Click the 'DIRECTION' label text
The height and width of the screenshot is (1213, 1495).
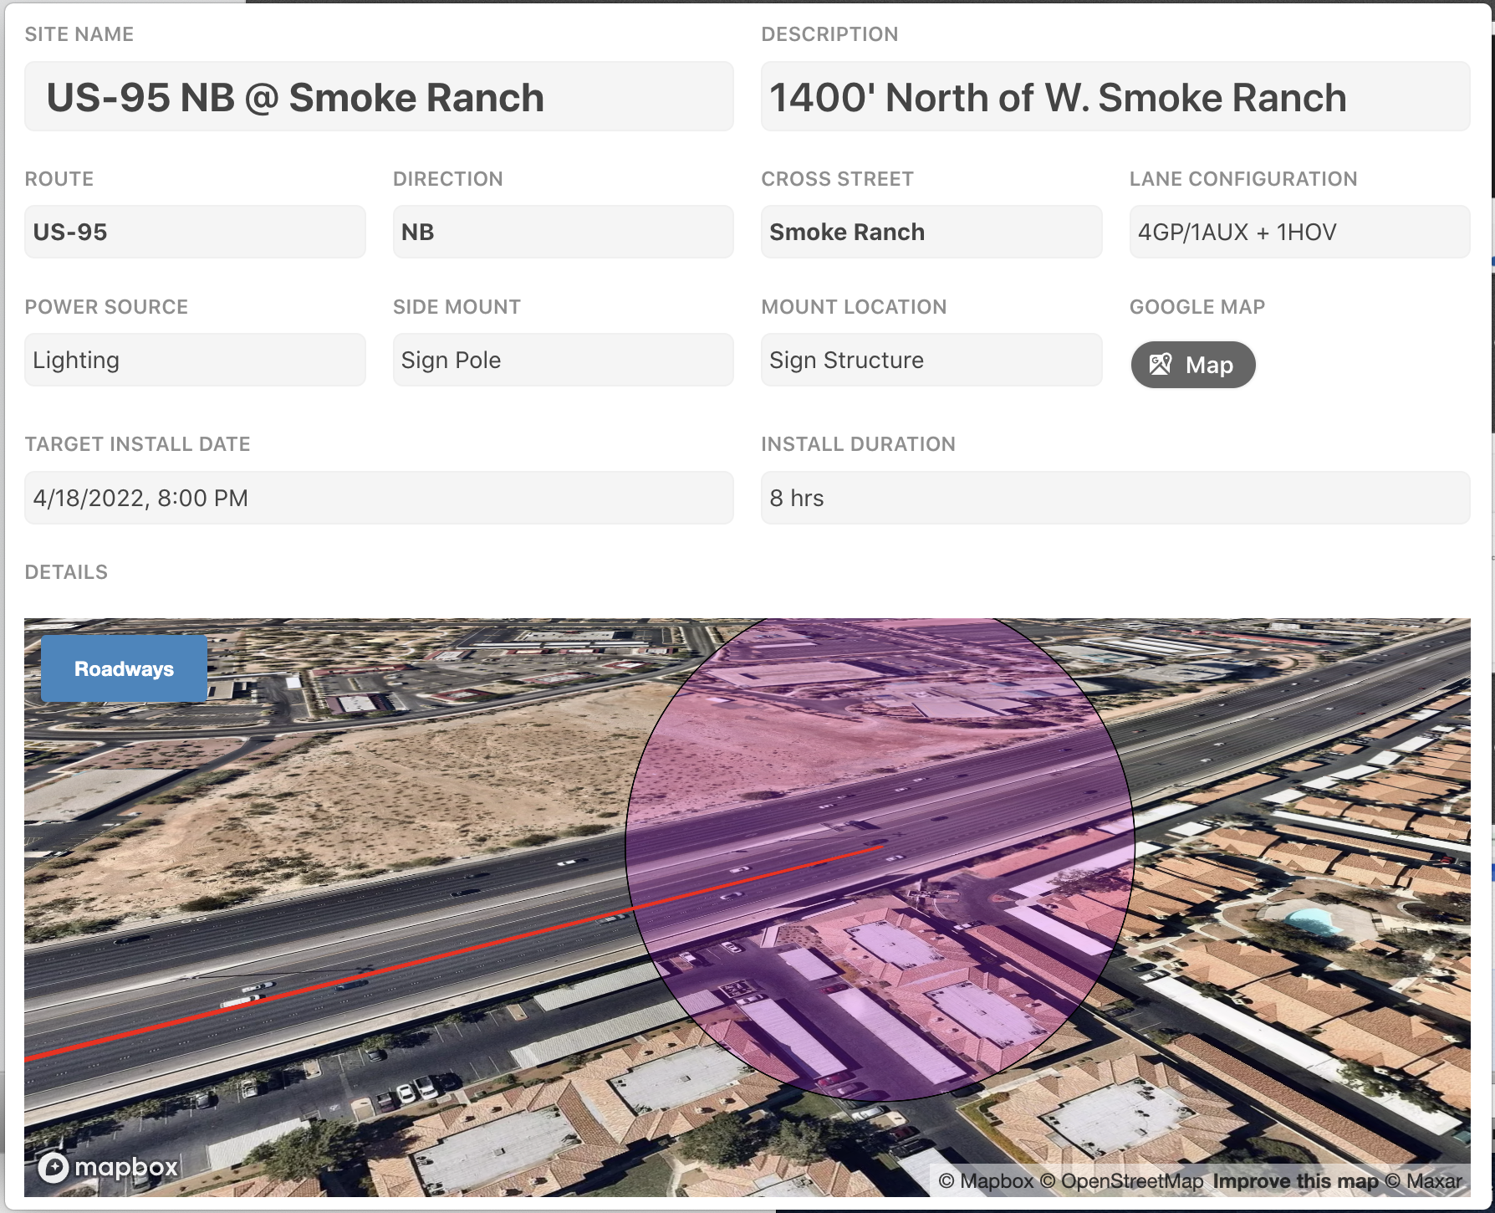tap(448, 179)
